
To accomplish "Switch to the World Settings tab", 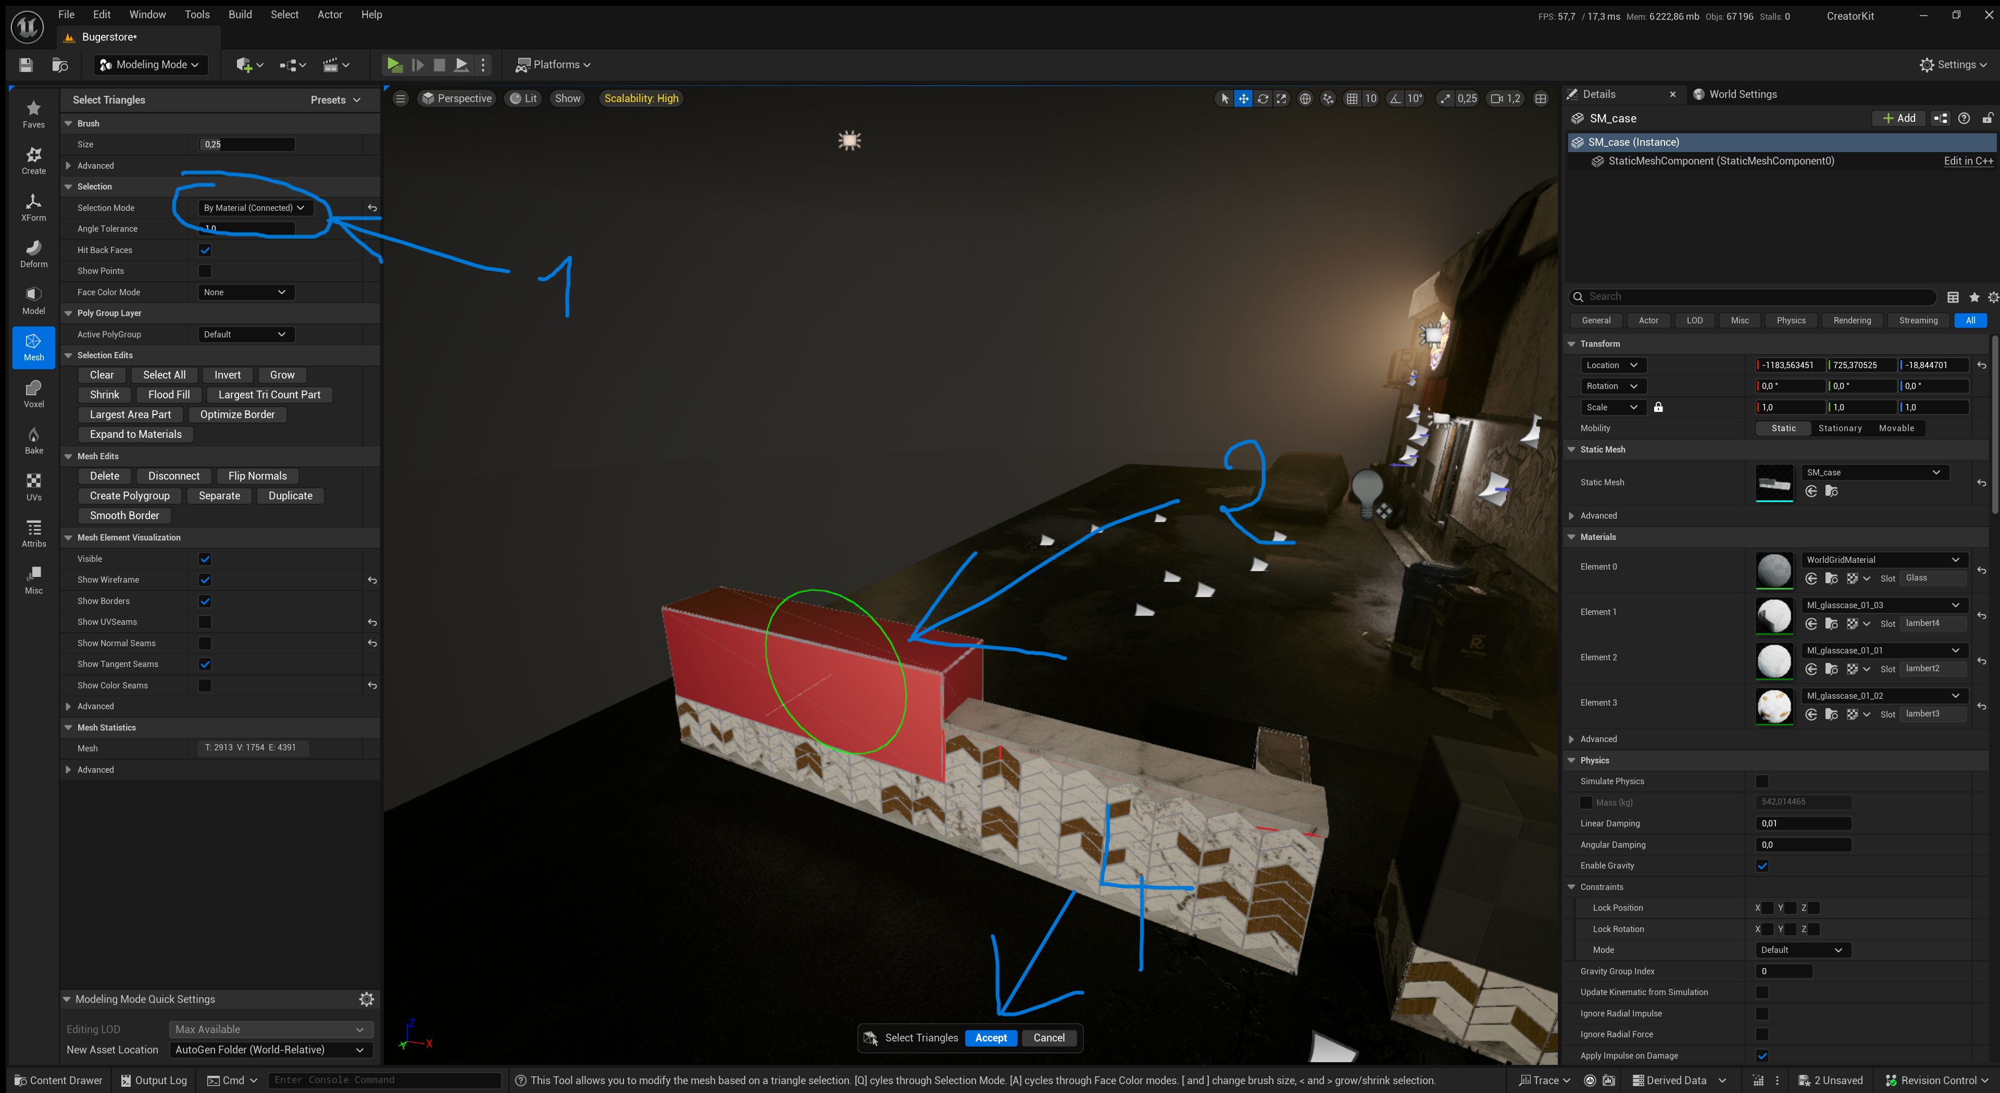I will click(1743, 94).
